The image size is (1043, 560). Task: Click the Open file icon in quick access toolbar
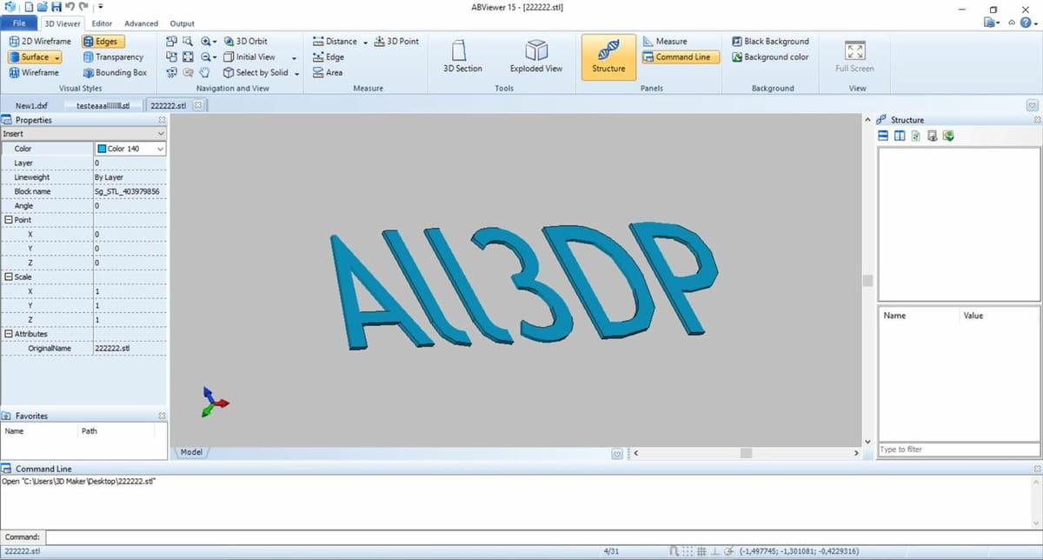coord(43,7)
